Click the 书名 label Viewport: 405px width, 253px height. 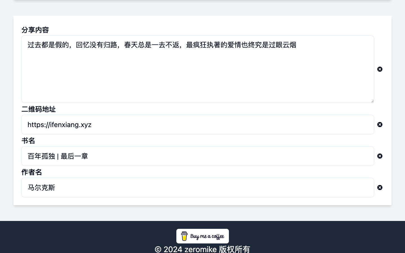[x=28, y=141]
